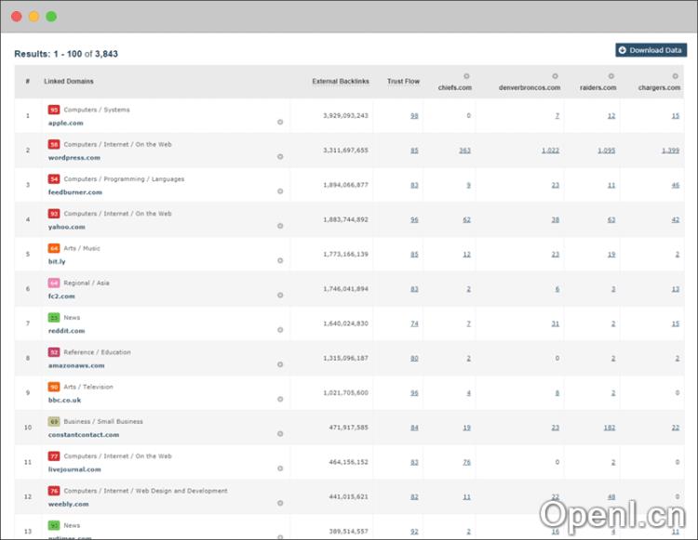
Task: Open the gear options for apple.com row
Action: (280, 122)
